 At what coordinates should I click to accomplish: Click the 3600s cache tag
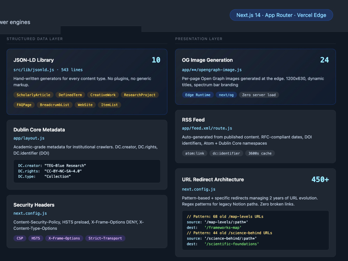click(x=260, y=153)
